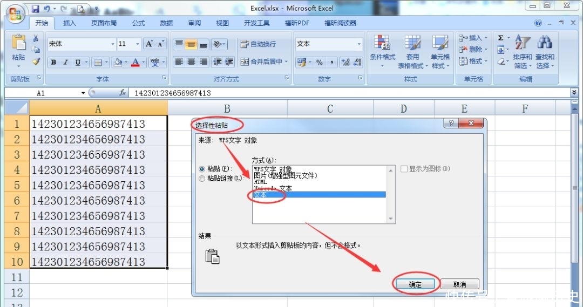This screenshot has height=307, width=583.
Task: Click the Paste clipboard icon in ribbon
Action: (x=18, y=43)
